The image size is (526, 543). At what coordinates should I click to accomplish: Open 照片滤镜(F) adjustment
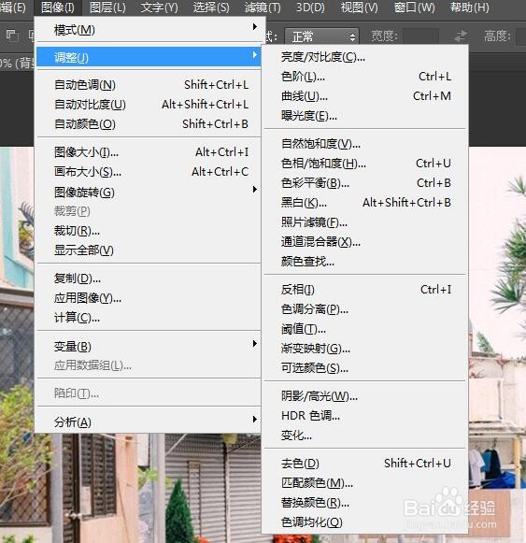[x=364, y=222]
